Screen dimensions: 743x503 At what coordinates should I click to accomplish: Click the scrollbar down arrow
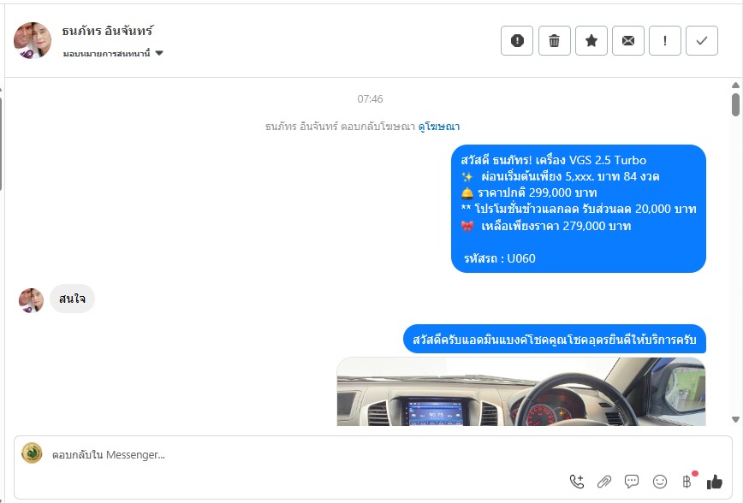(x=735, y=419)
